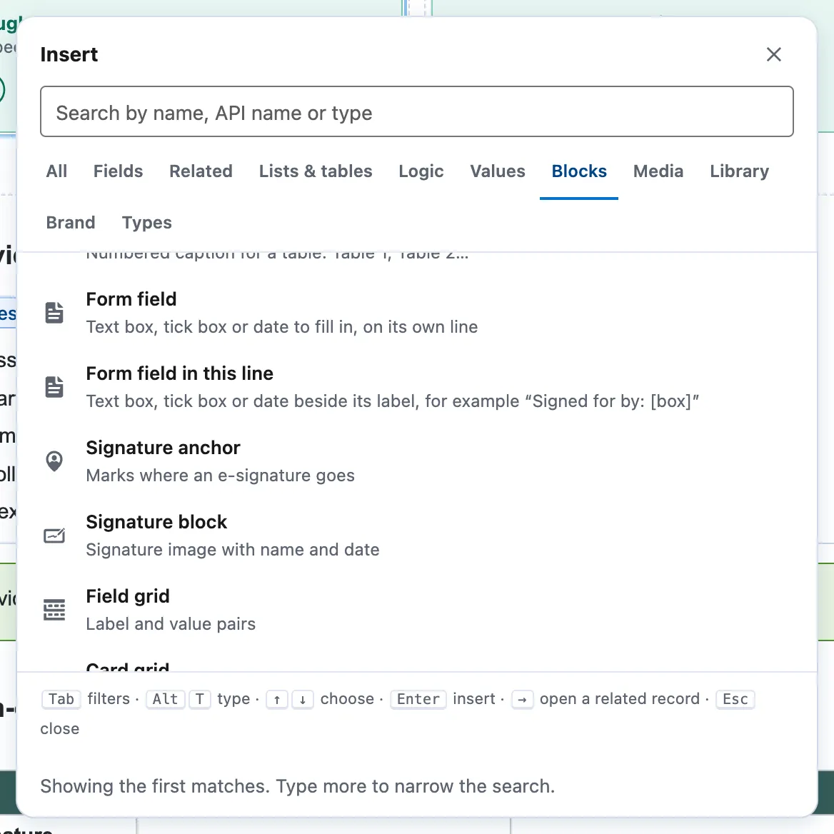The width and height of the screenshot is (834, 834).
Task: Switch to the All tab
Action: (x=56, y=171)
